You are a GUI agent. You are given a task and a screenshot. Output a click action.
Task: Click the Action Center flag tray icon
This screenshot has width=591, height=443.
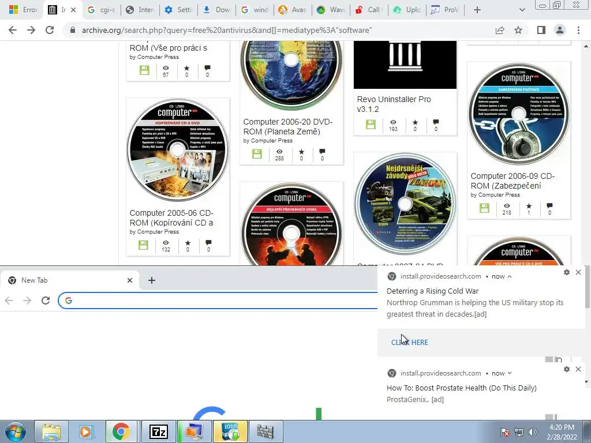(505, 432)
